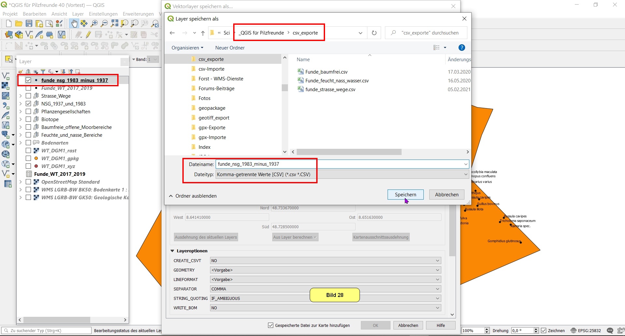Uncheck the NSG_1937_und_1983 layer visibility
This screenshot has width=625, height=336.
coord(28,104)
